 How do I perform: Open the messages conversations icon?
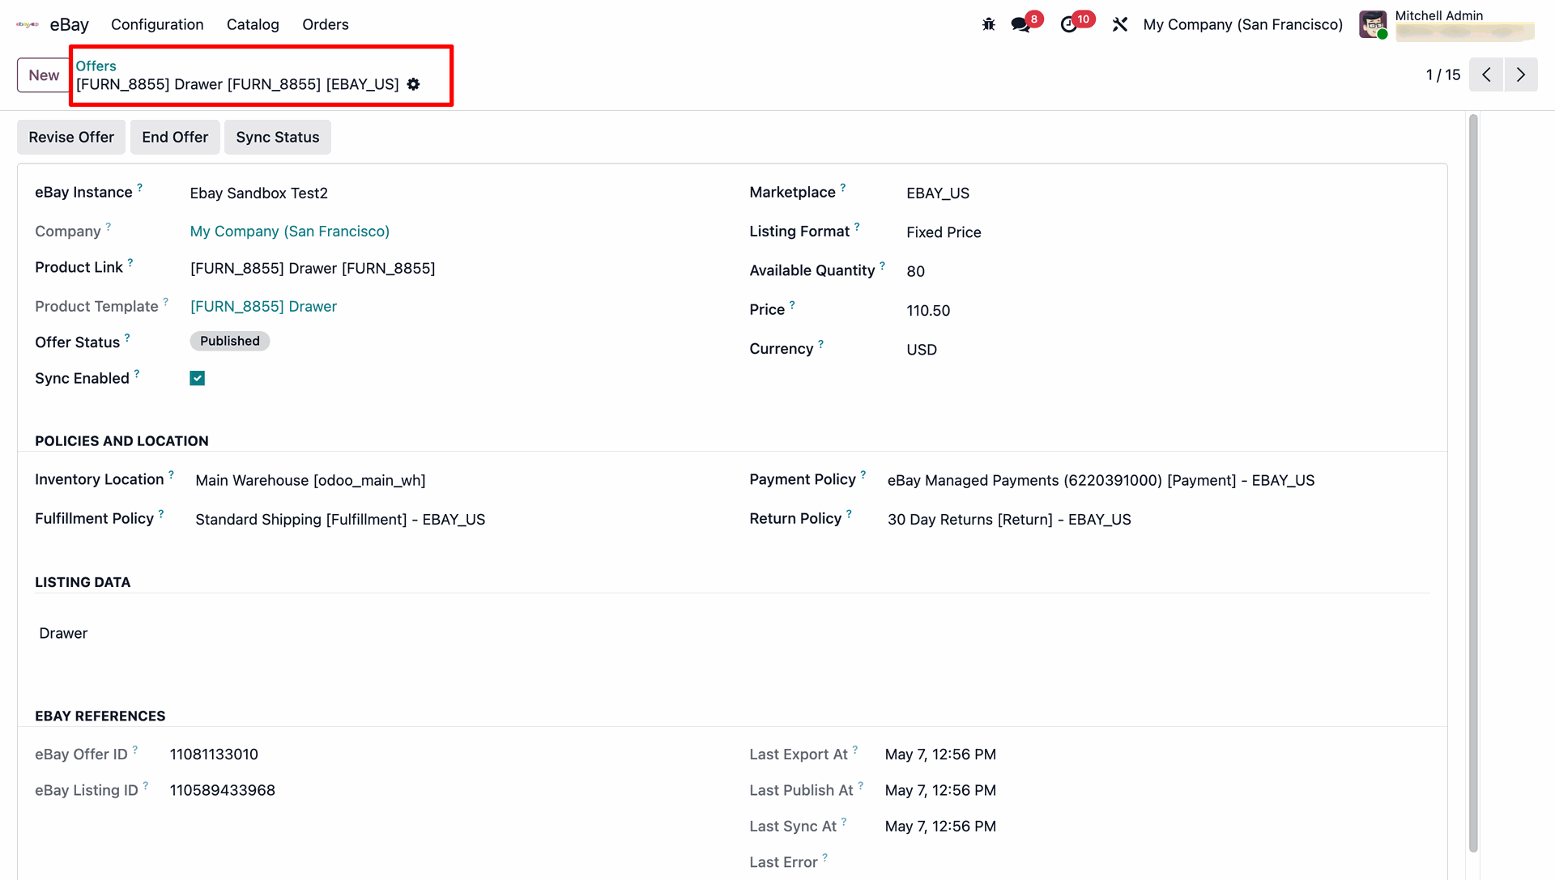1020,24
